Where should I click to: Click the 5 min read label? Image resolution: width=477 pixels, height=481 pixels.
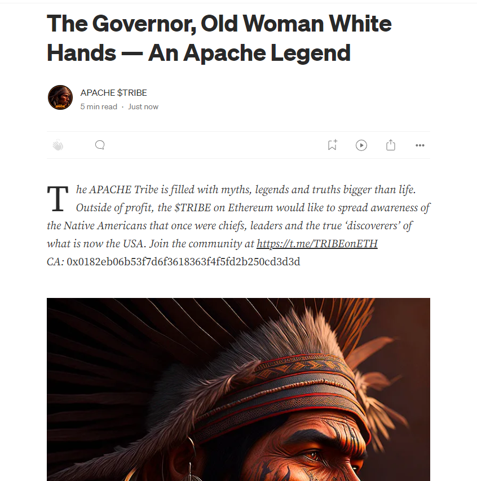(99, 107)
